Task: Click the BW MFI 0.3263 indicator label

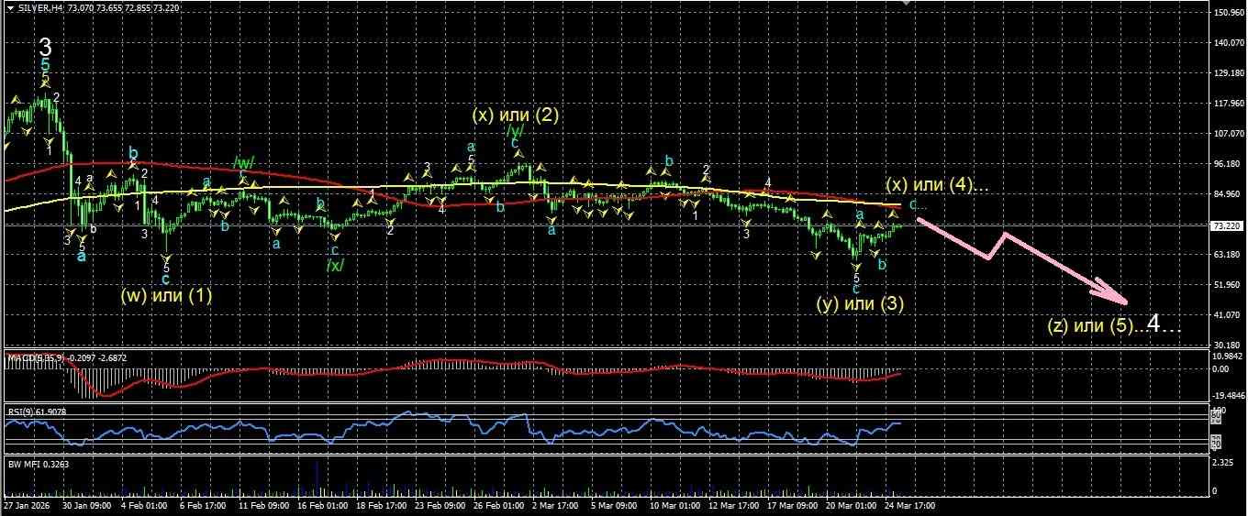Action: click(x=38, y=464)
